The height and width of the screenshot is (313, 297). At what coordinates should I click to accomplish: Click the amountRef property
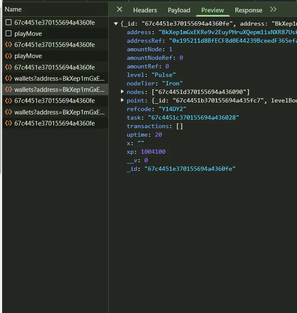[142, 66]
